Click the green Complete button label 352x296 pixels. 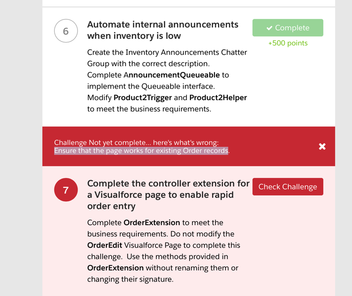[292, 28]
